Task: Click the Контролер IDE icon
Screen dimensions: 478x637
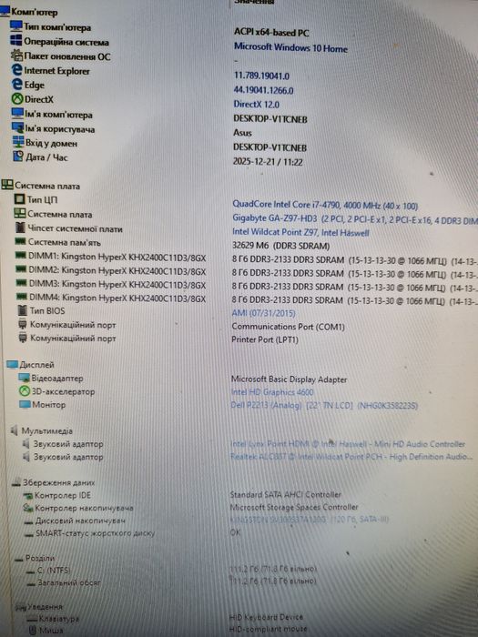Action: 28,495
